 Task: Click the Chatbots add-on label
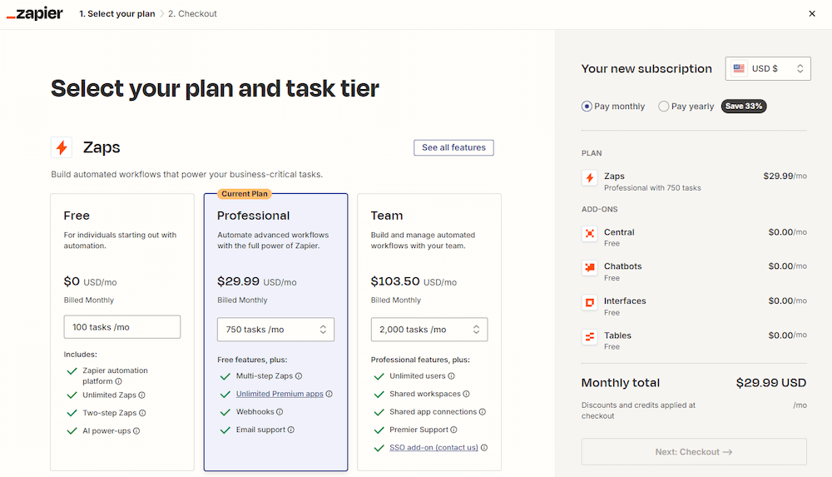622,266
